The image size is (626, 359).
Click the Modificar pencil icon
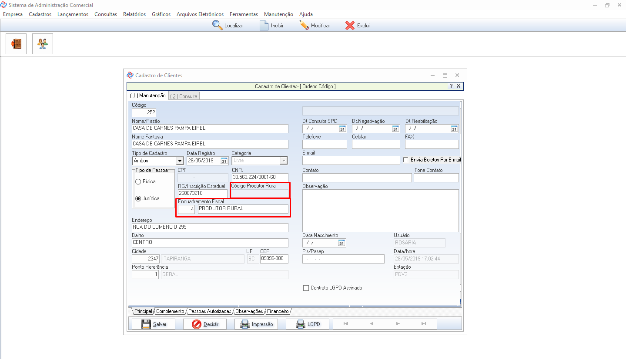304,25
